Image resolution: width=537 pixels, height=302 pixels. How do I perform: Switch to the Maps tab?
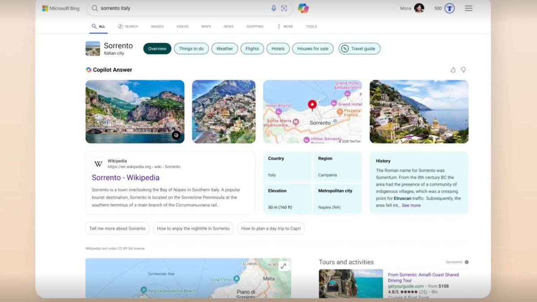[x=206, y=26]
